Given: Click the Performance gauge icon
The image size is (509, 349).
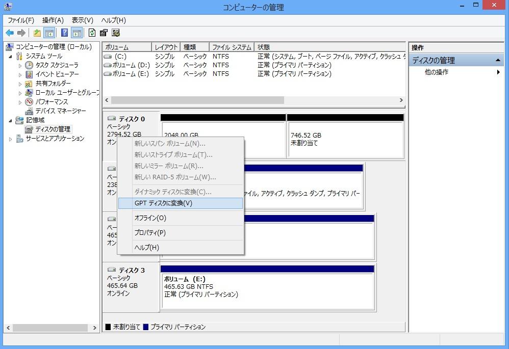Looking at the screenshot, I should [x=29, y=102].
